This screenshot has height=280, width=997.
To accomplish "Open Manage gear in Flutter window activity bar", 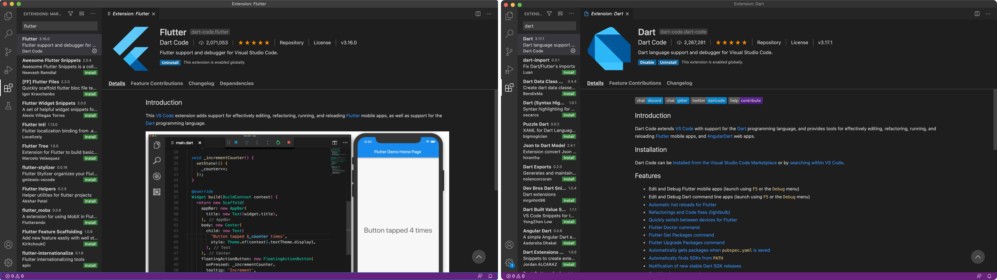I will 8,263.
